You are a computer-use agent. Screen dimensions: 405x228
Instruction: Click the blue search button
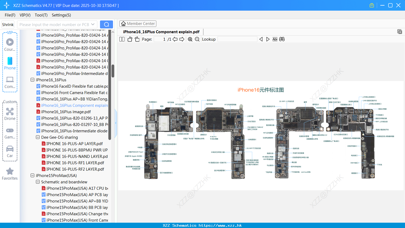coord(106,24)
